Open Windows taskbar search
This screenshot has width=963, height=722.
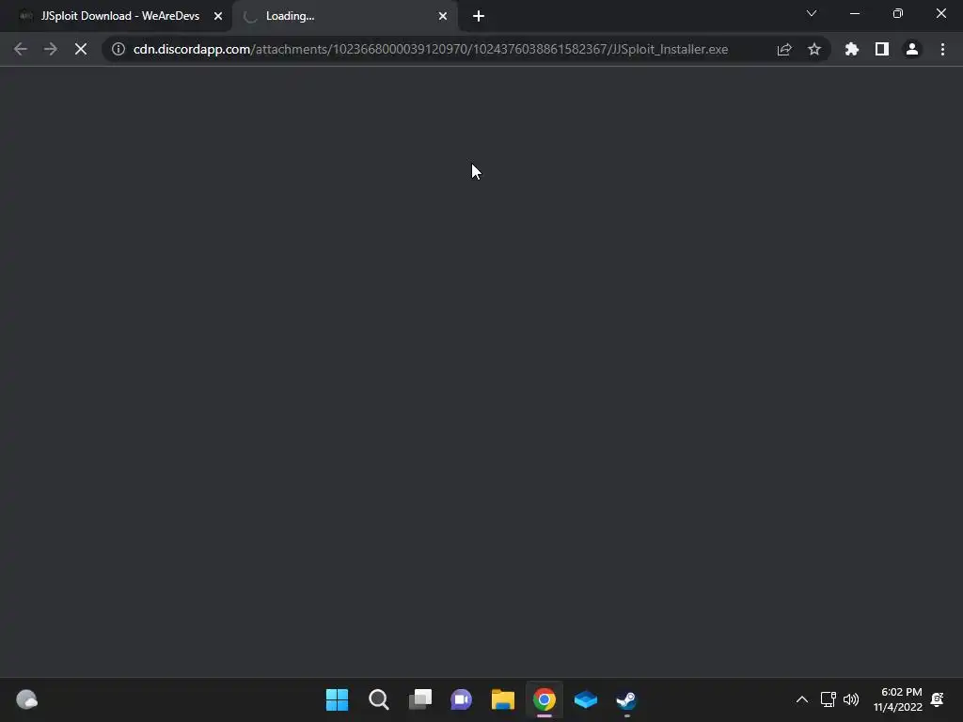379,699
